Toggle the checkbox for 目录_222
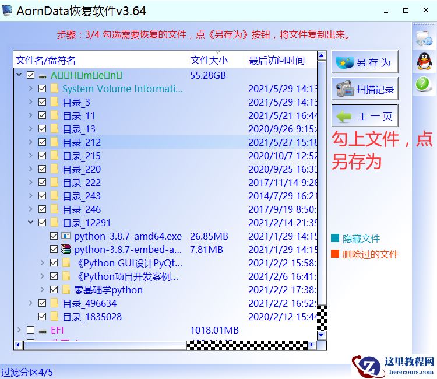Screen dimensions: 437x379 [x=43, y=182]
